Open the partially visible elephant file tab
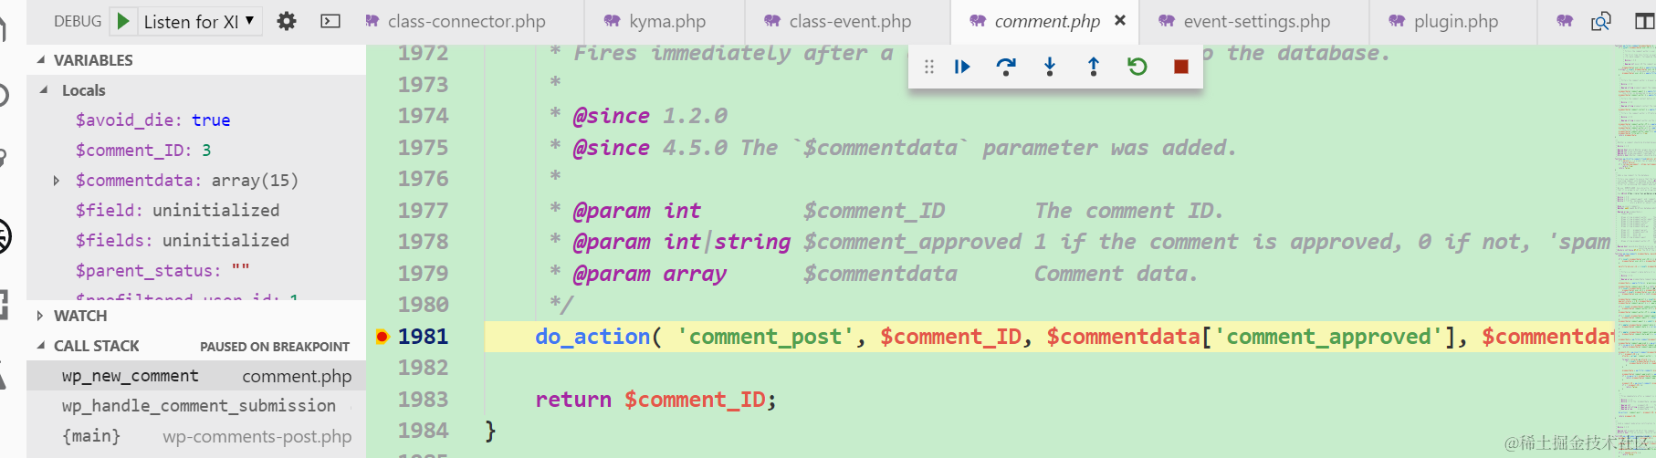Image resolution: width=1656 pixels, height=458 pixels. 1565,21
